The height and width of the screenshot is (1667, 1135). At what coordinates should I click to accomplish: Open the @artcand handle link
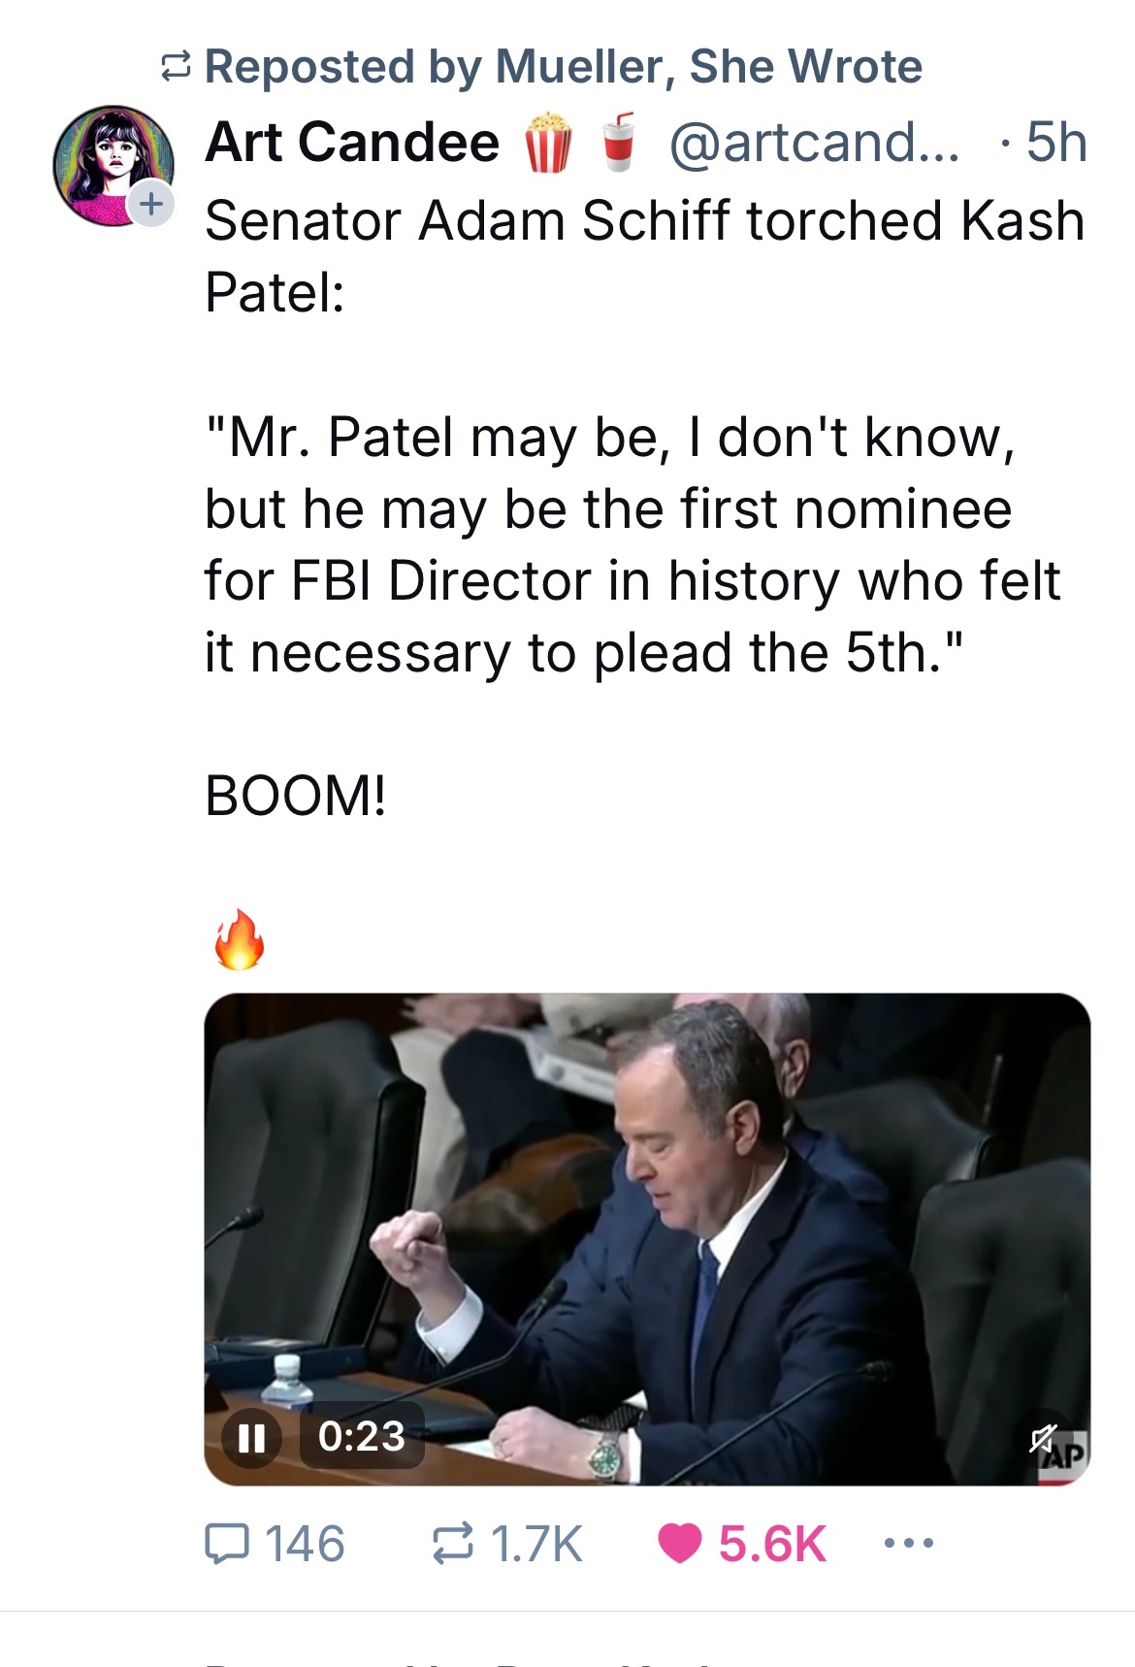(x=813, y=143)
